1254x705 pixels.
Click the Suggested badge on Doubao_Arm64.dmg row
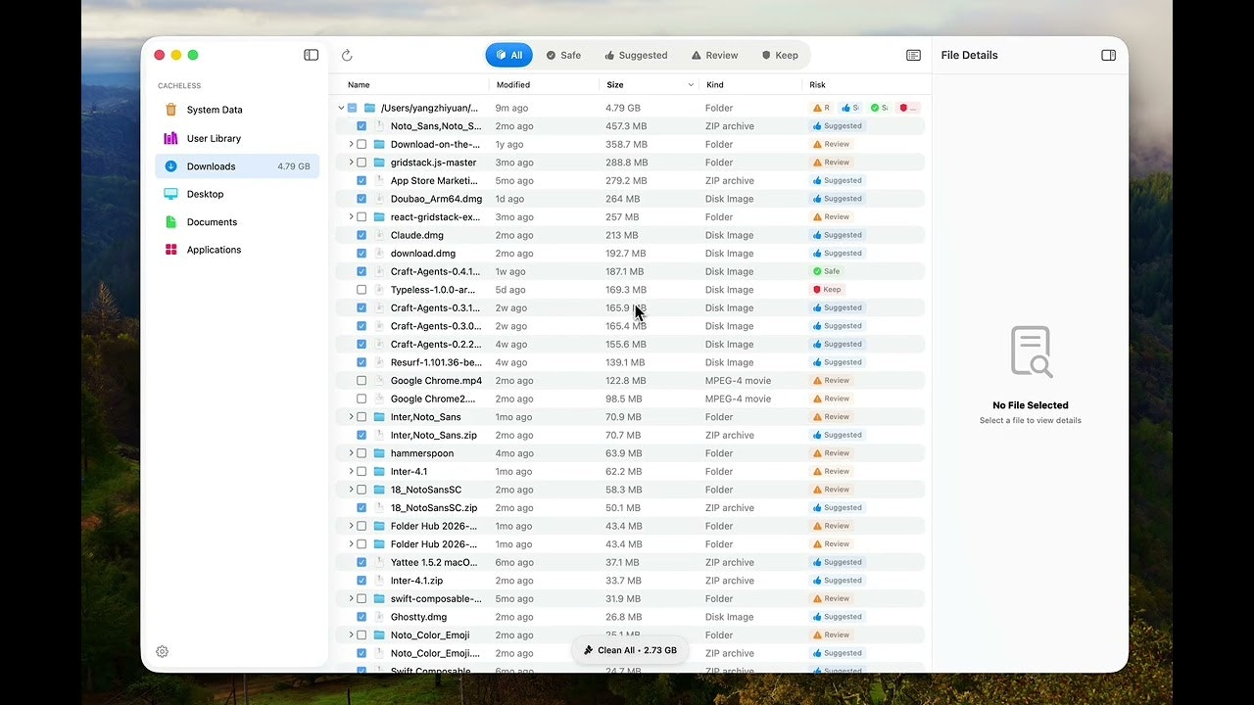point(838,199)
